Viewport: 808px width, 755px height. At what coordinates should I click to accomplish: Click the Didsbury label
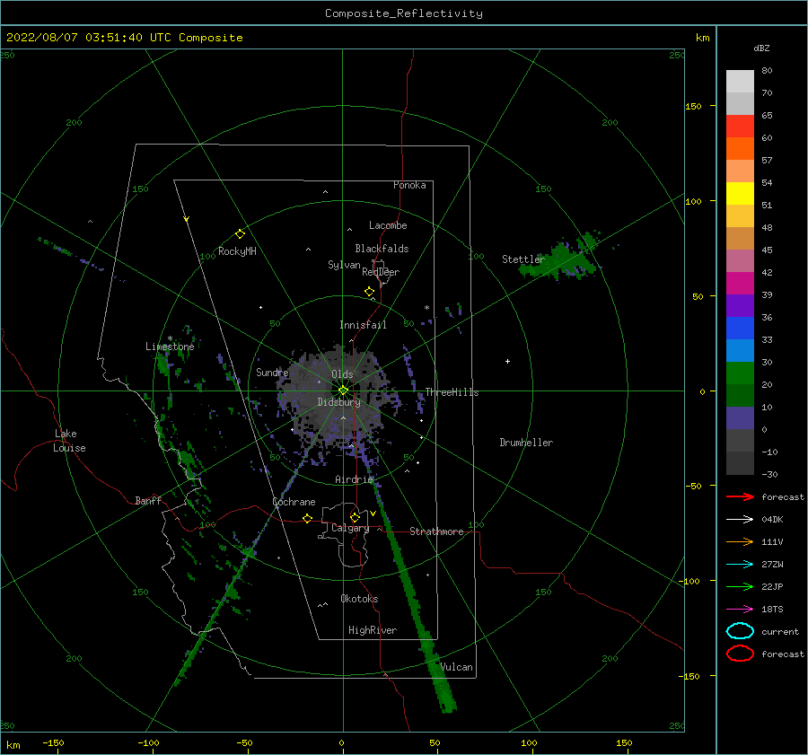coord(338,402)
